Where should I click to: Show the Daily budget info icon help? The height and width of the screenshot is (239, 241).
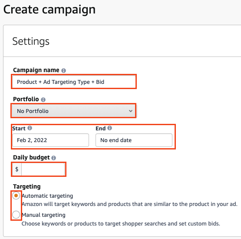click(x=53, y=158)
